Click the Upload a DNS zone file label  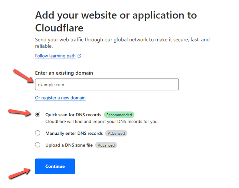[69, 145]
